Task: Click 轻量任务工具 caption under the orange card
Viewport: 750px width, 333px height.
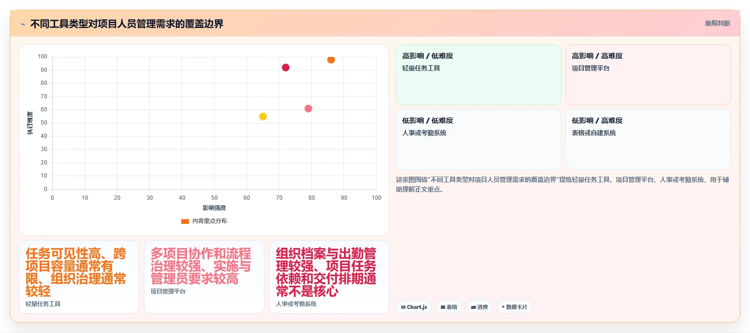Action: coord(43,304)
